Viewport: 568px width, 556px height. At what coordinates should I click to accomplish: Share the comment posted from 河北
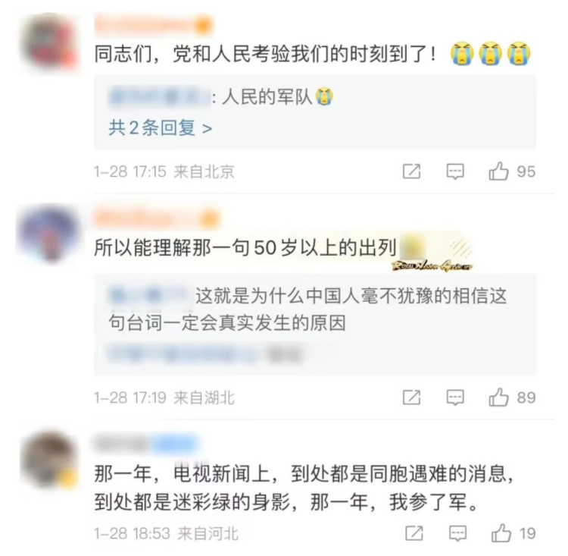pos(414,533)
